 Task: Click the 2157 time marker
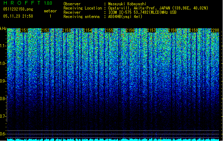click(x=151, y=30)
